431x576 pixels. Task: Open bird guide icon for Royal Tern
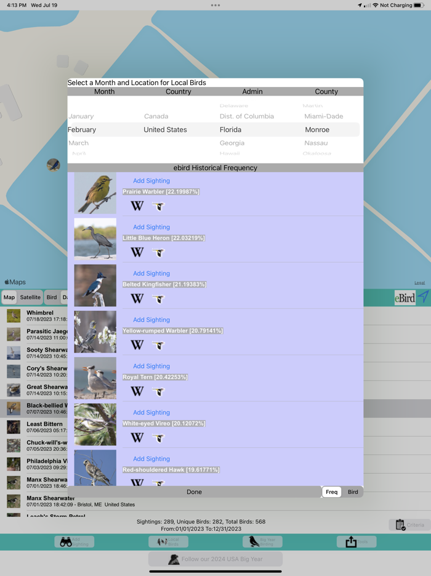(159, 391)
